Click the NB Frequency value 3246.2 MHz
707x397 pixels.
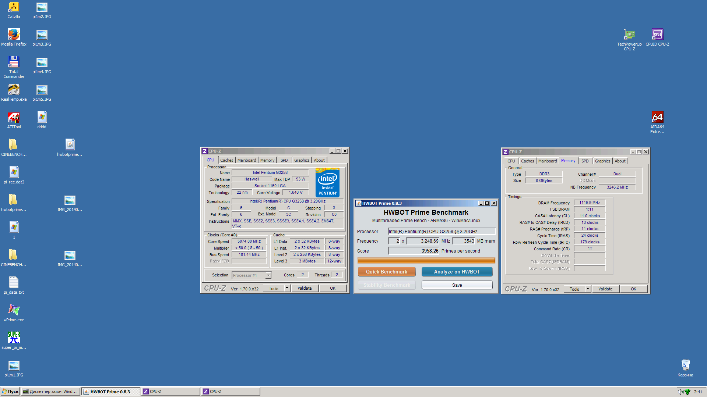(x=617, y=187)
